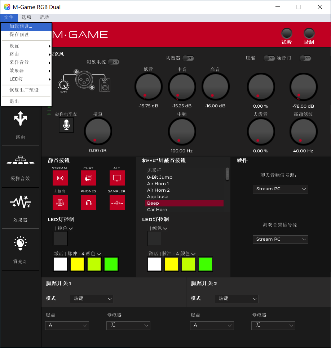The width and height of the screenshot is (331, 348).
Task: Open the 背光灯 backlight sidebar page
Action: point(21,250)
